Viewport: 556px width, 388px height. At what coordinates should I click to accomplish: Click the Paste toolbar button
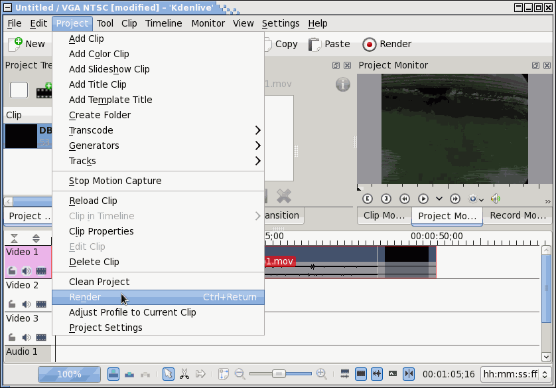coord(329,44)
